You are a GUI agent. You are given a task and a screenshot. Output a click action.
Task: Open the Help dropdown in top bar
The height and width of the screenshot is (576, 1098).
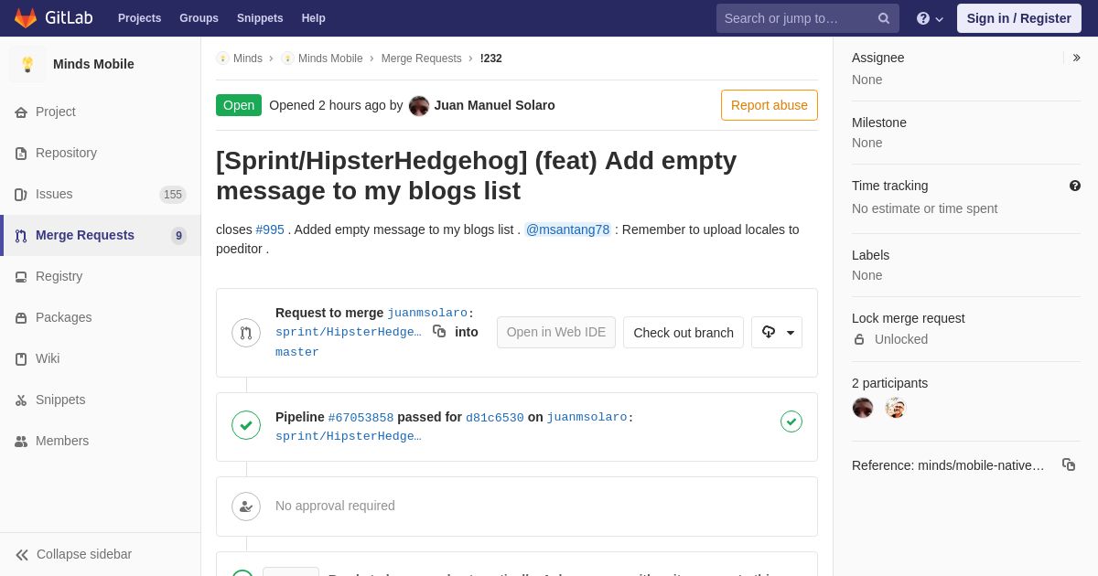(930, 18)
